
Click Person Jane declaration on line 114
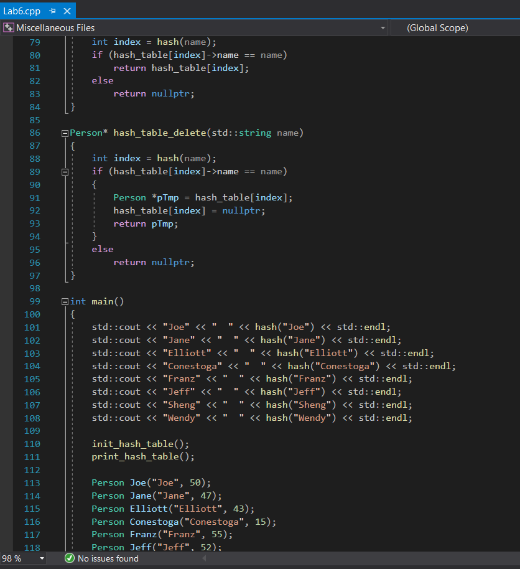click(x=157, y=496)
